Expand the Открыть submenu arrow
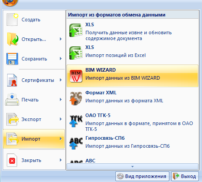 (x=61, y=39)
